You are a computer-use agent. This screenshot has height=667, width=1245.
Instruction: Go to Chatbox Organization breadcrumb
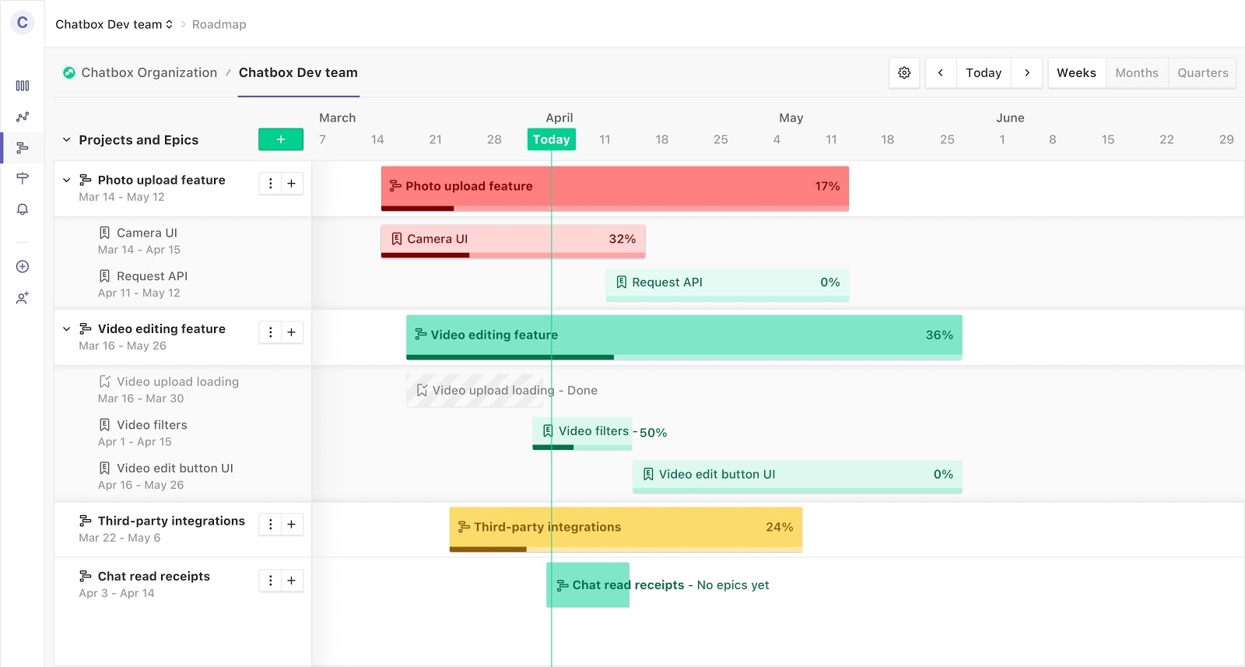coord(149,72)
